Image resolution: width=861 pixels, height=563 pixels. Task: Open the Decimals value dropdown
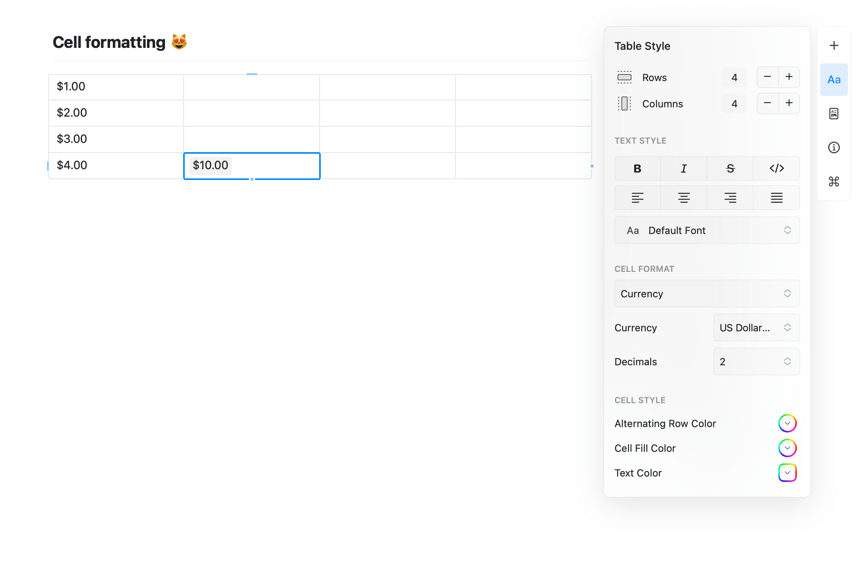pos(756,362)
